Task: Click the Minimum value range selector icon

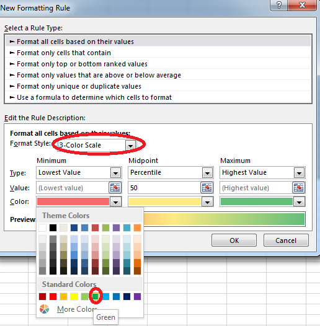Action: tap(115, 188)
